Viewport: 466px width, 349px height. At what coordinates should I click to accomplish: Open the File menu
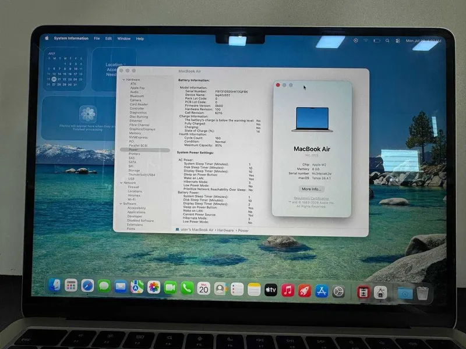click(97, 38)
